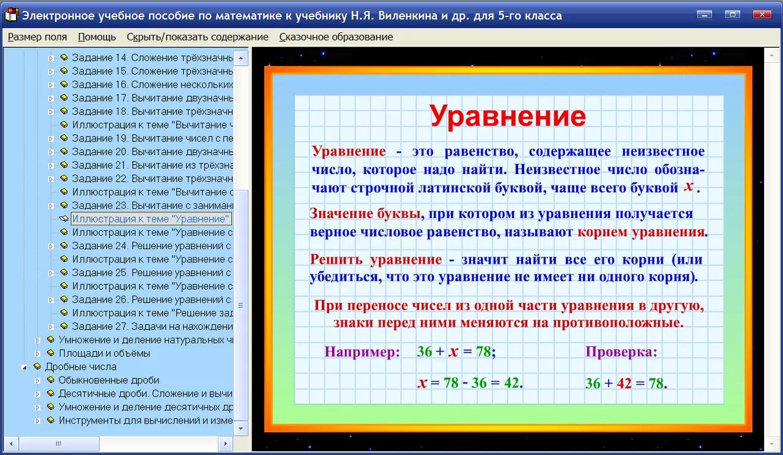Click the book icon beside Задание 26
This screenshot has height=455, width=783.
(64, 300)
